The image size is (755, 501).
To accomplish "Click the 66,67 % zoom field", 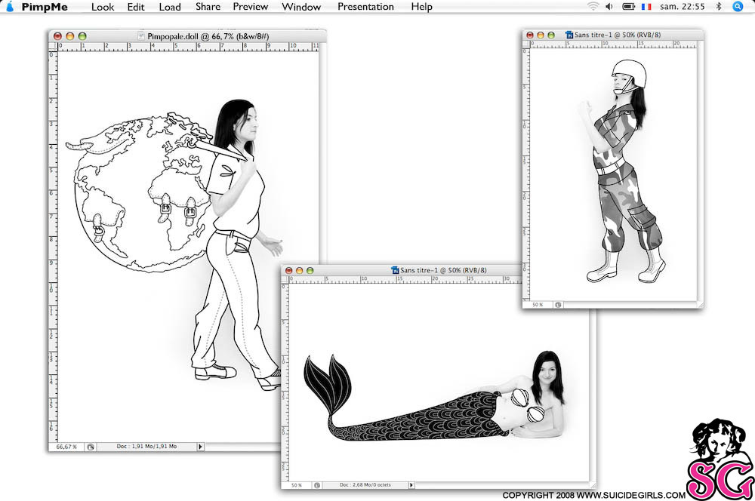I will tap(66, 447).
